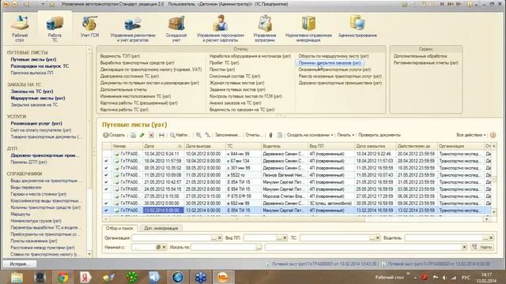Click the posted mark in row dated 11.05.2012
Image resolution: width=506 pixels, height=284 pixels.
click(x=106, y=175)
